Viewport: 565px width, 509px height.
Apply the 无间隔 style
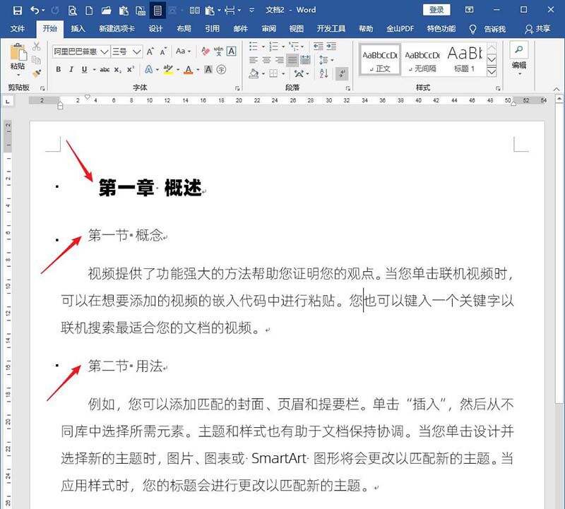(x=422, y=59)
